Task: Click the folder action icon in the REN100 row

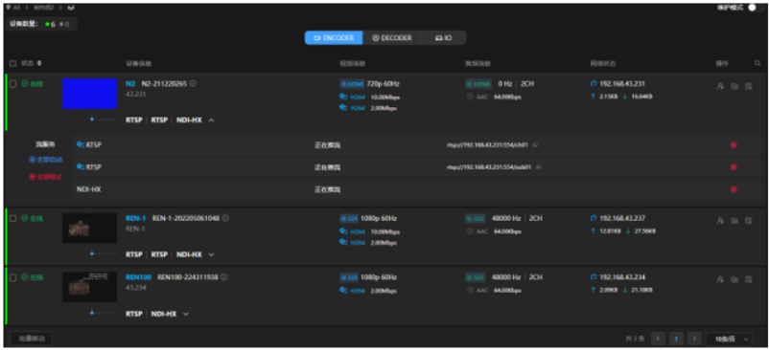Action: (x=734, y=279)
